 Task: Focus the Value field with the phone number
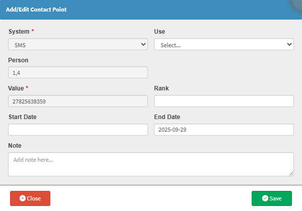[78, 101]
